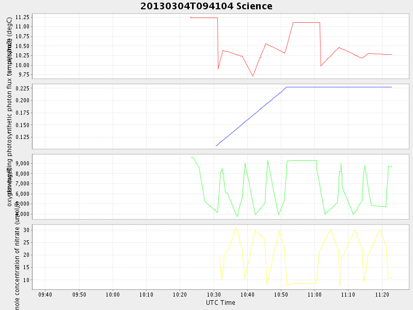Click the 0.225 photon flux tick
Screen dimensions: 413x310
(22, 88)
